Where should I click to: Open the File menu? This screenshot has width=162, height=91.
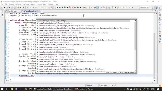(x=2, y=4)
